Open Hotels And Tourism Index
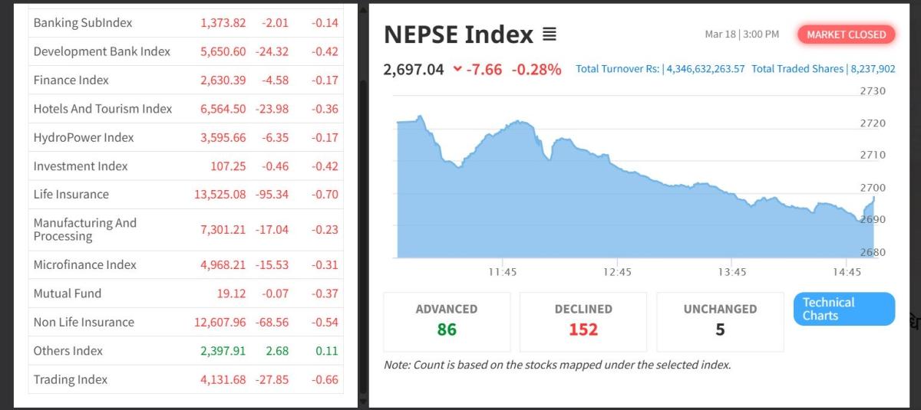Image resolution: width=921 pixels, height=410 pixels. click(103, 109)
